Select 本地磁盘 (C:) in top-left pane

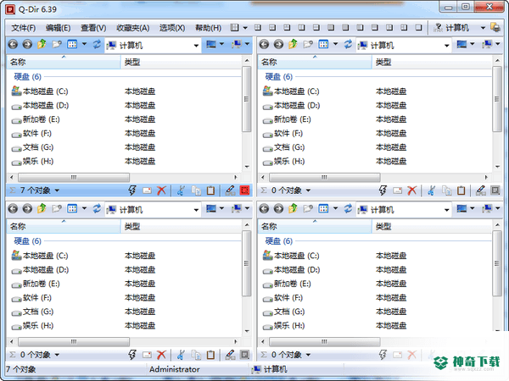click(x=40, y=91)
